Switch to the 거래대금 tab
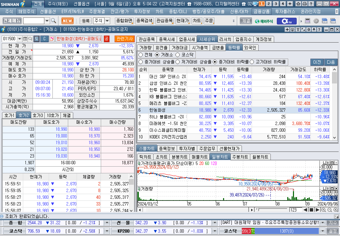 pyautogui.click(x=179, y=48)
